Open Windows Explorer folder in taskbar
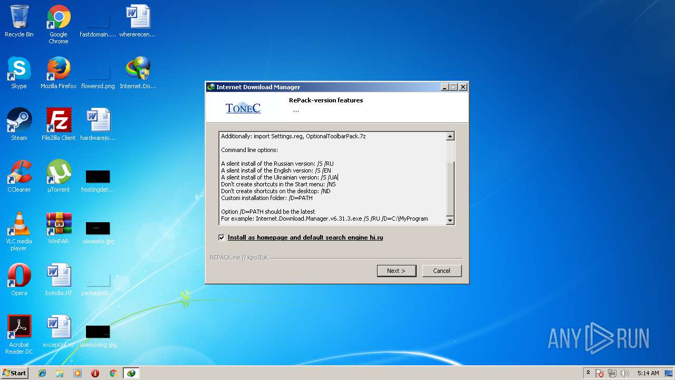The image size is (675, 380). click(60, 373)
